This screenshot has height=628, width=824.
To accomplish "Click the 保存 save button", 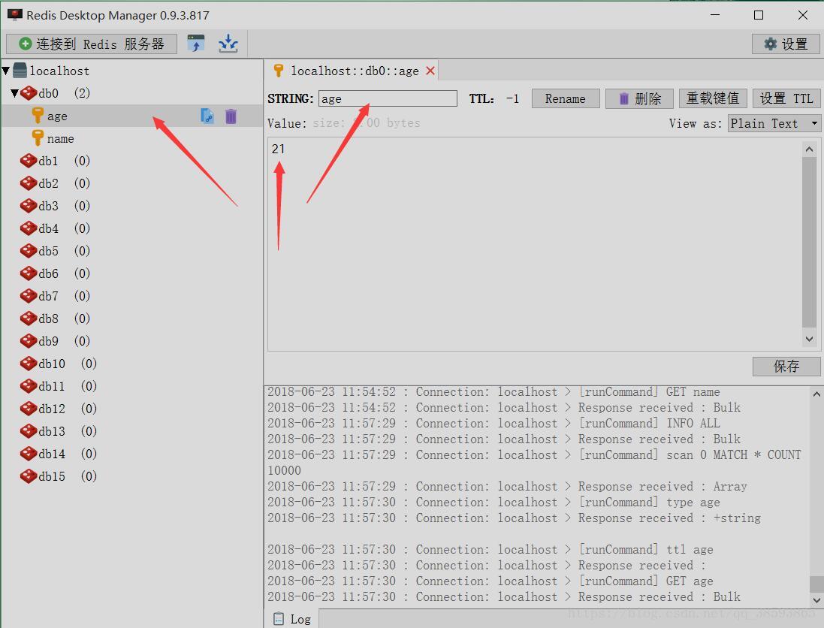I will pos(786,367).
